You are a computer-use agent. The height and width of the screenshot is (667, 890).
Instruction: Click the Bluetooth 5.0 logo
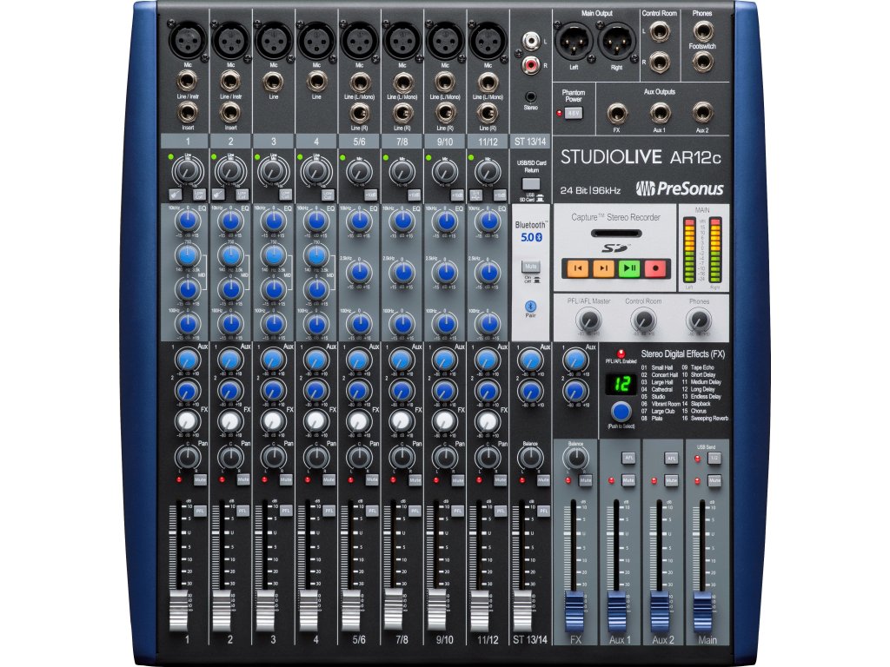pos(531,237)
